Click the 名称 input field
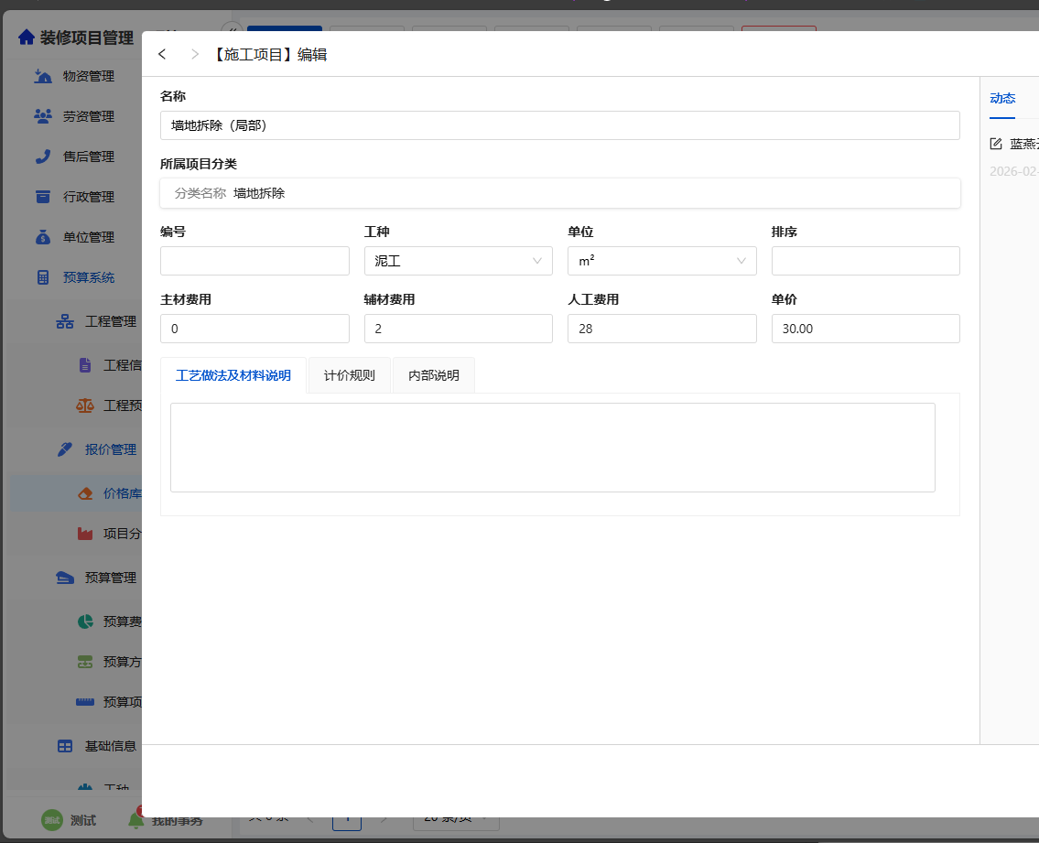 point(559,125)
